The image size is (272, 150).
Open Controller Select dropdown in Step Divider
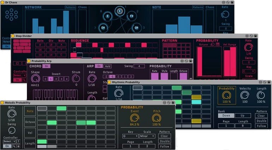tap(20, 76)
